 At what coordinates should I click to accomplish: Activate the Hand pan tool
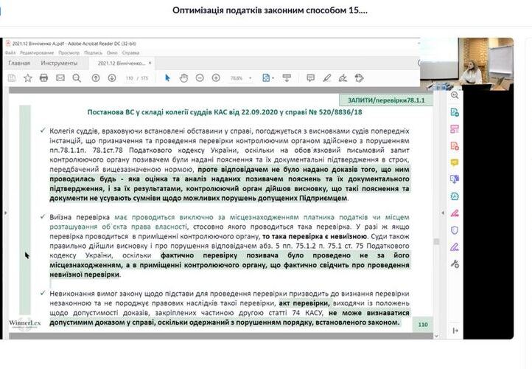click(x=183, y=78)
